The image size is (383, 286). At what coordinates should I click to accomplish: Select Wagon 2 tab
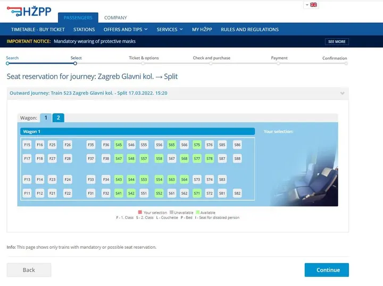(59, 118)
